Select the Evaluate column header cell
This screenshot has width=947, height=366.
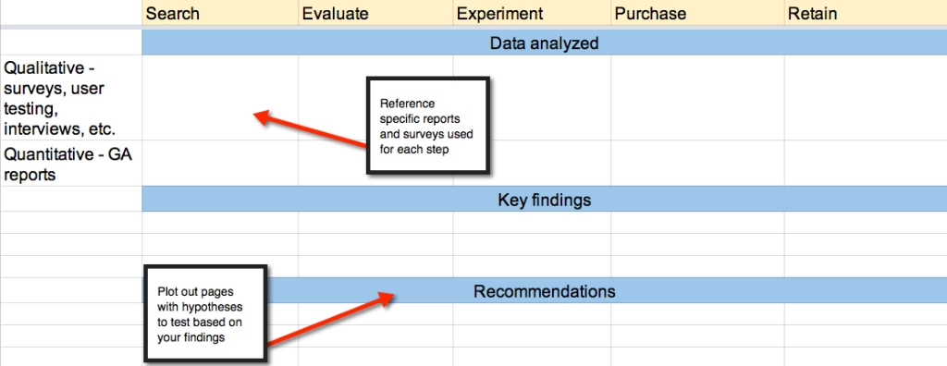(x=375, y=13)
